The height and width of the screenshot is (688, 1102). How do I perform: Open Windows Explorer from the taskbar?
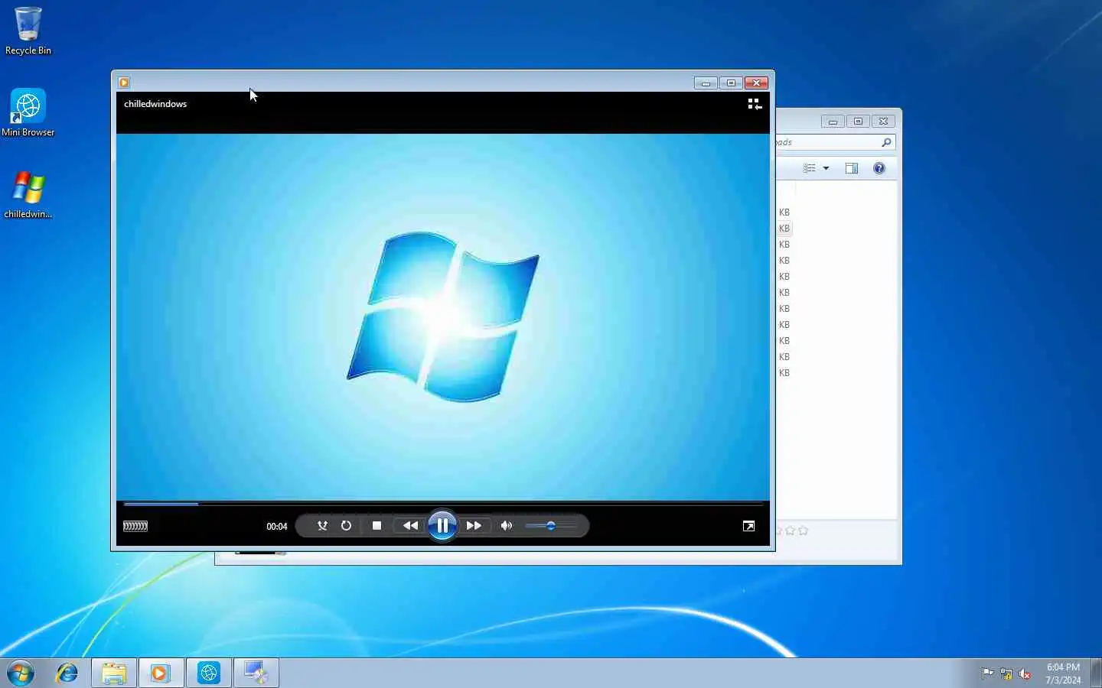(x=114, y=673)
